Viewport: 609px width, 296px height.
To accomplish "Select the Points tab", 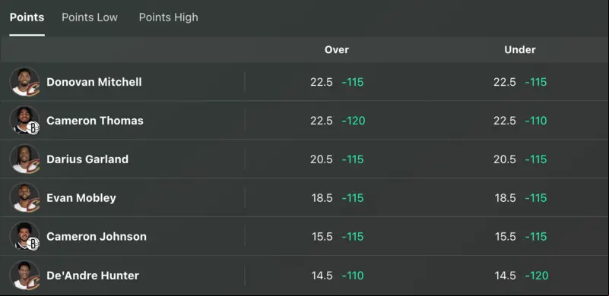I will point(27,17).
